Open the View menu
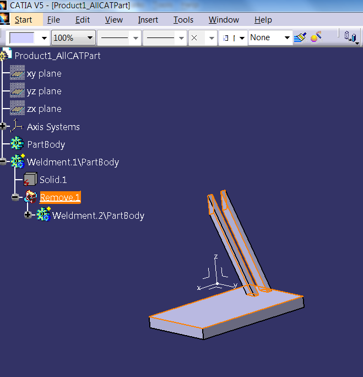 coord(114,20)
